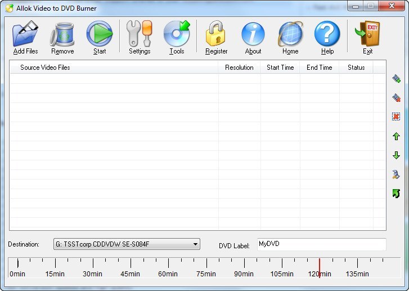Move item up with green up arrow
The width and height of the screenshot is (409, 291).
(396, 136)
